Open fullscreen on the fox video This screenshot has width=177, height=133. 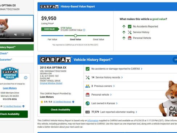pos(23,35)
